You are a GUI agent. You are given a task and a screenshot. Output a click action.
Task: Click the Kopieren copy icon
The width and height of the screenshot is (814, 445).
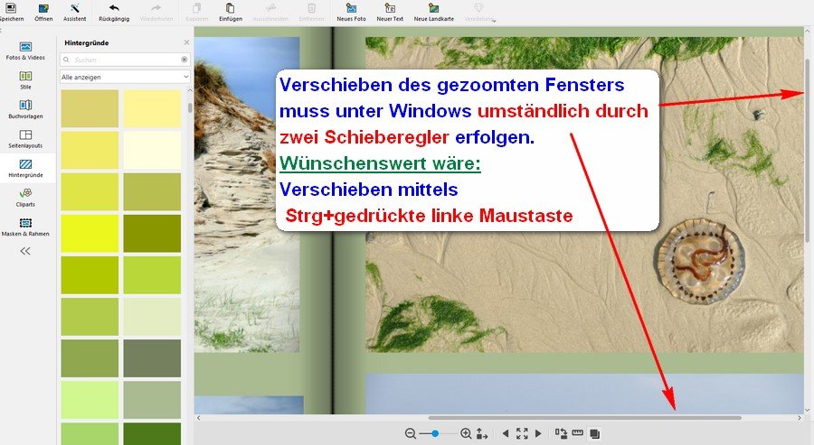pos(197,8)
